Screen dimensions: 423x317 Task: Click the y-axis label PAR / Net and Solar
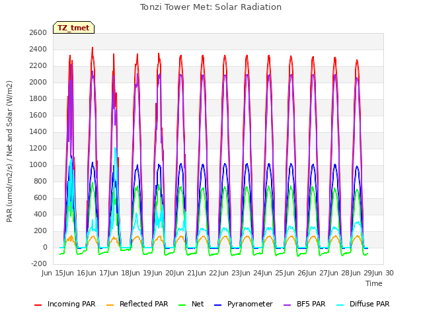pyautogui.click(x=9, y=151)
